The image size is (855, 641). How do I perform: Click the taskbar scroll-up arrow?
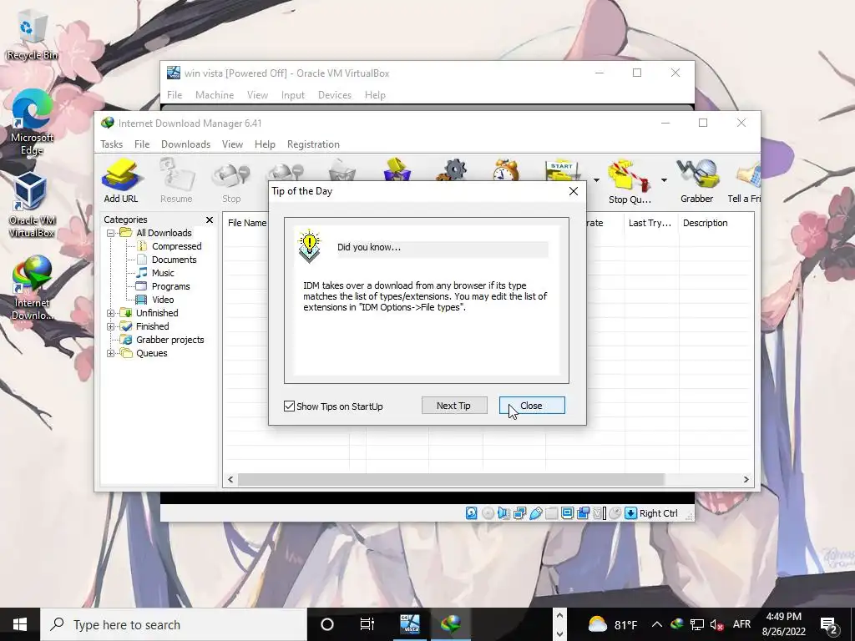(559, 616)
